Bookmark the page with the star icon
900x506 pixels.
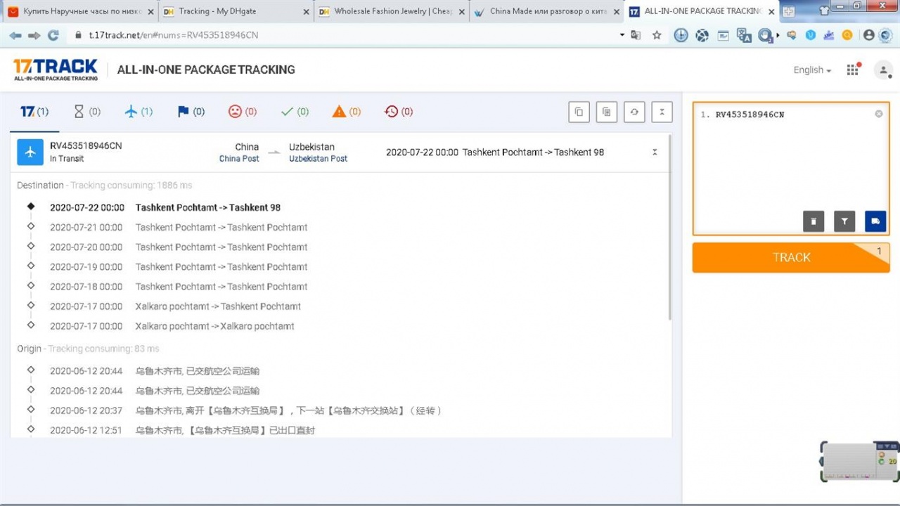click(657, 35)
